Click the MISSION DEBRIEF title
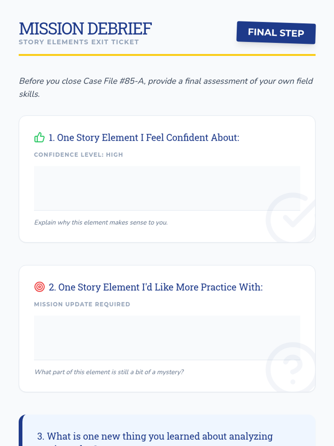This screenshot has width=334, height=446. (x=85, y=28)
